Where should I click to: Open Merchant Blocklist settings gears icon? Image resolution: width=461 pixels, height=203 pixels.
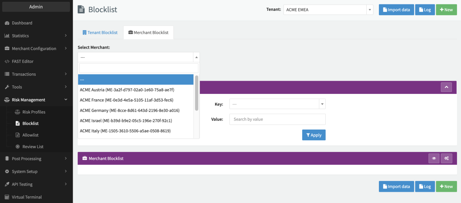[446, 158]
